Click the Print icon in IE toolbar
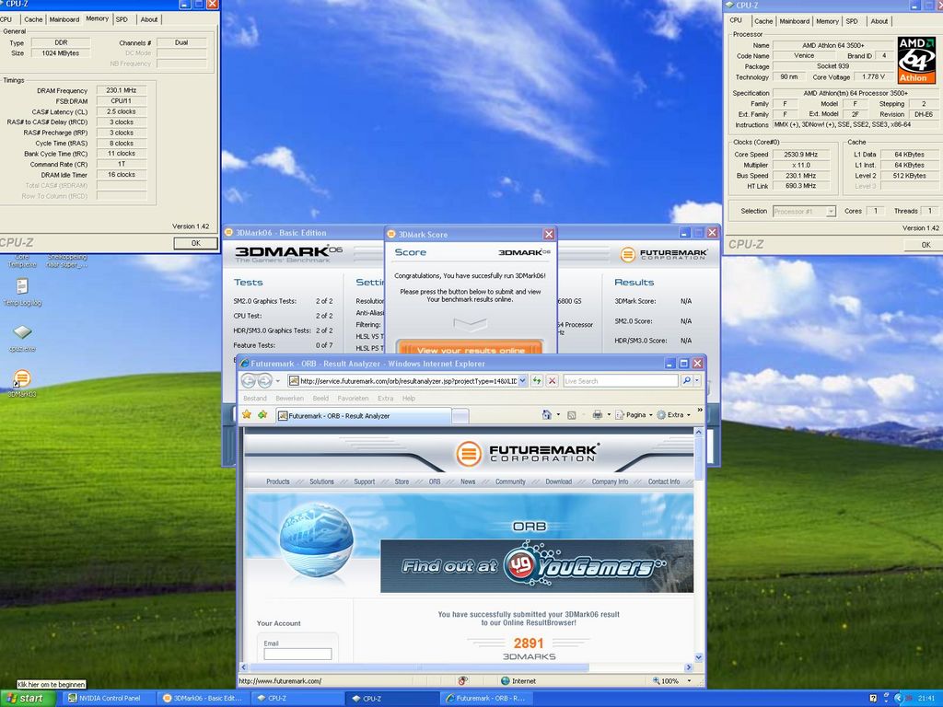This screenshot has height=707, width=943. tap(597, 415)
